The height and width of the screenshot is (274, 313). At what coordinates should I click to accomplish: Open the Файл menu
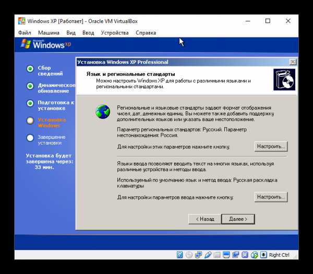[25, 32]
